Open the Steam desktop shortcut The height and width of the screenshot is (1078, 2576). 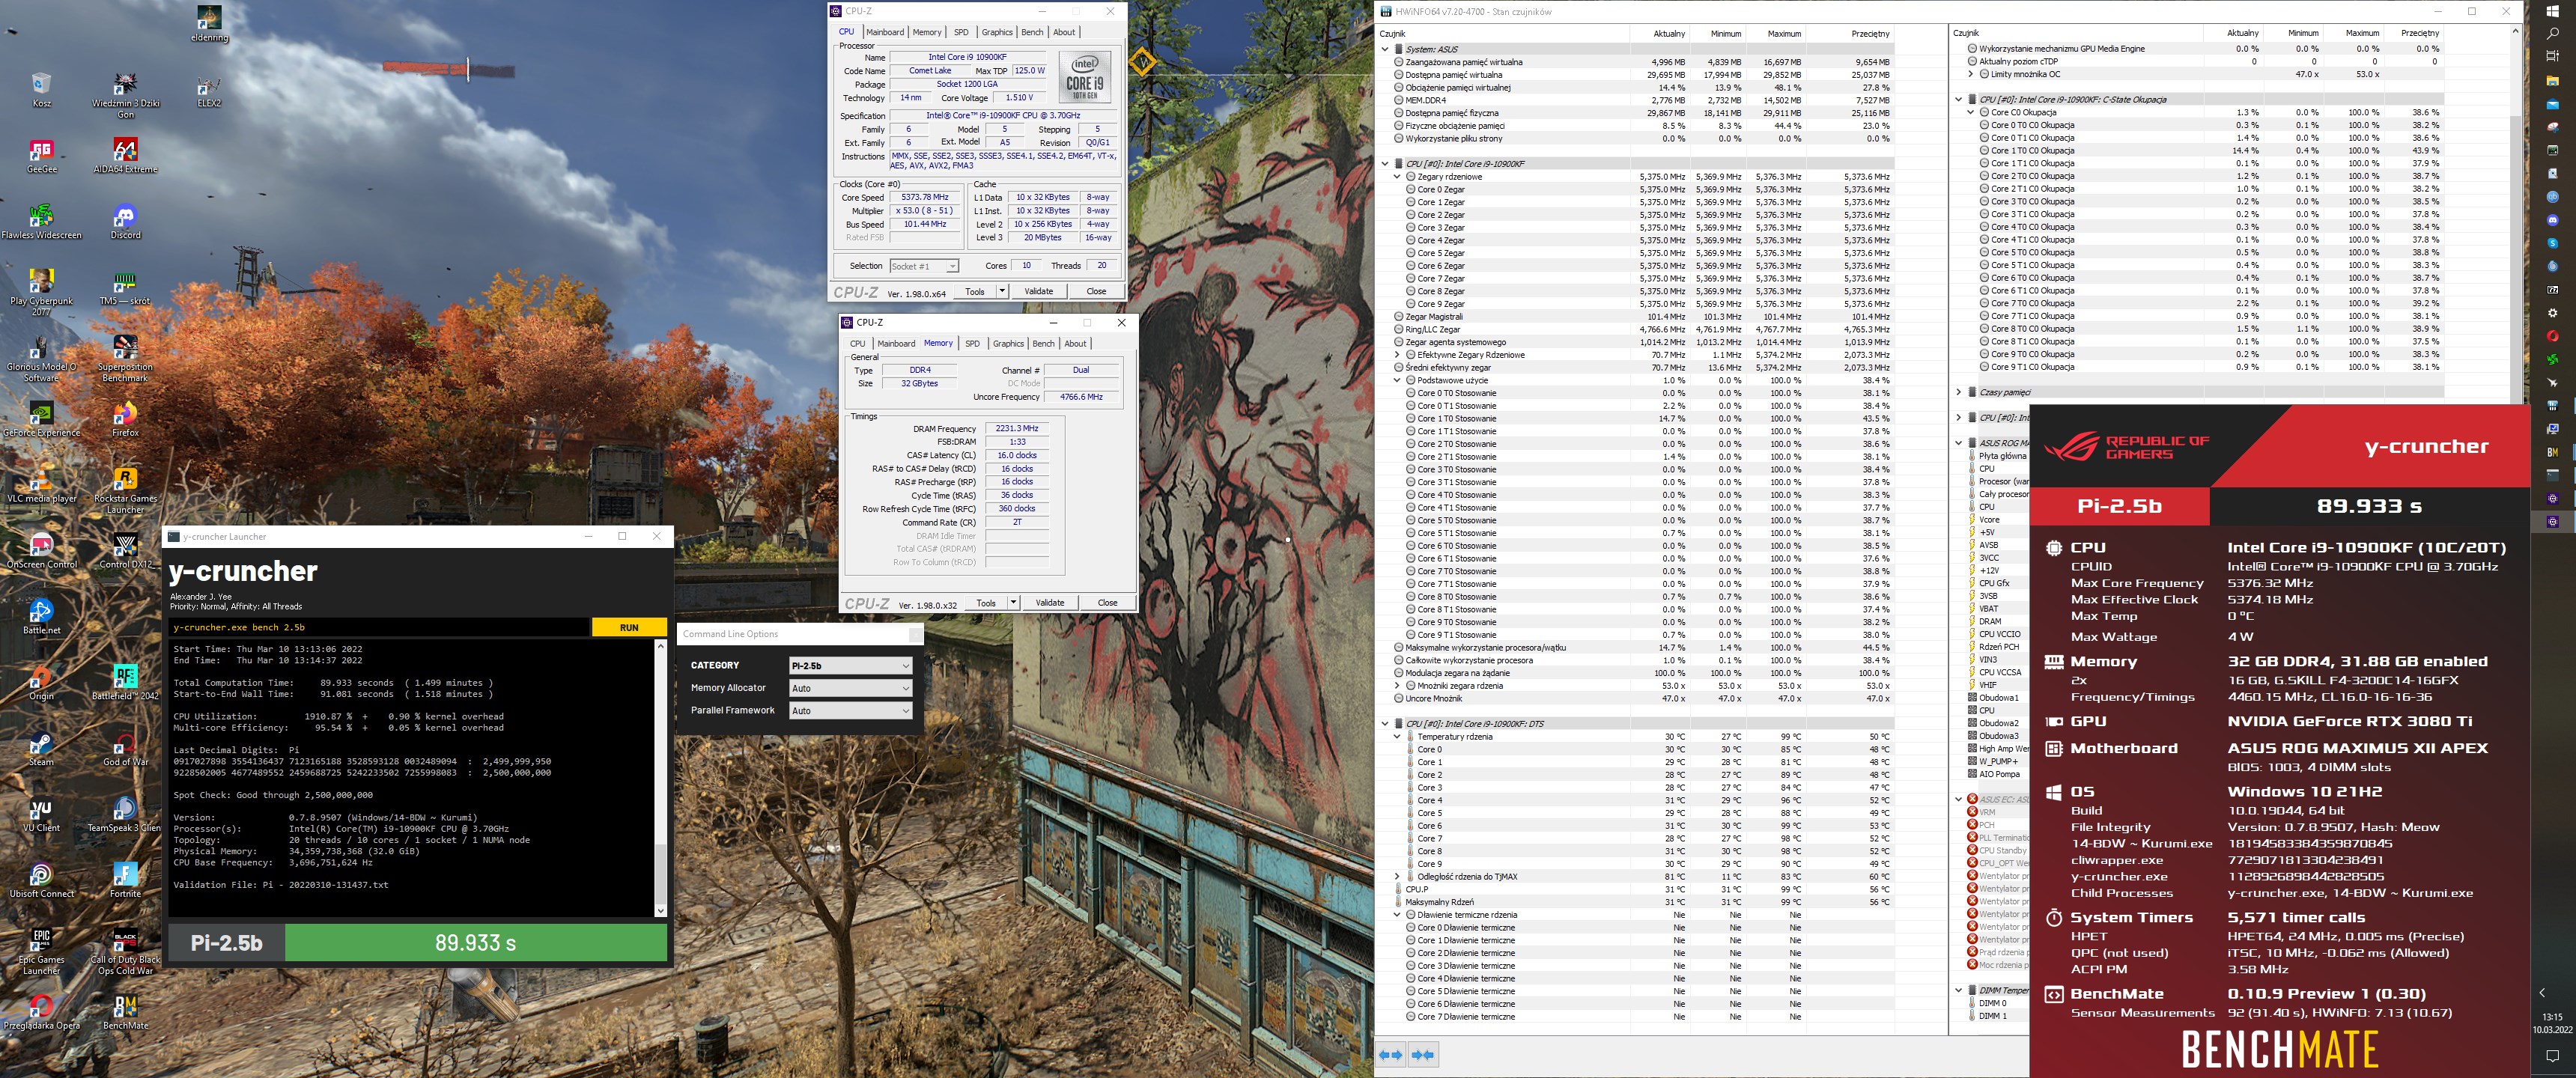[x=41, y=749]
